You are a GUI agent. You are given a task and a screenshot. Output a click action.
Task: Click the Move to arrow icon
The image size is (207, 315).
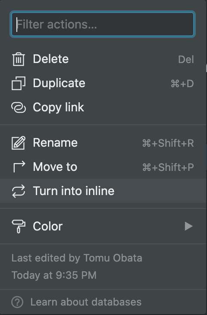(x=19, y=167)
